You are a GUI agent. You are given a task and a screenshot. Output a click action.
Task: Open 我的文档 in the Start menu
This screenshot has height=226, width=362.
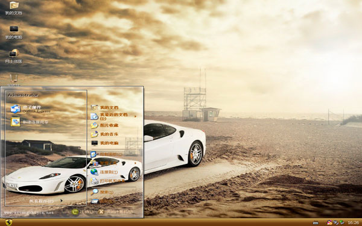104,107
